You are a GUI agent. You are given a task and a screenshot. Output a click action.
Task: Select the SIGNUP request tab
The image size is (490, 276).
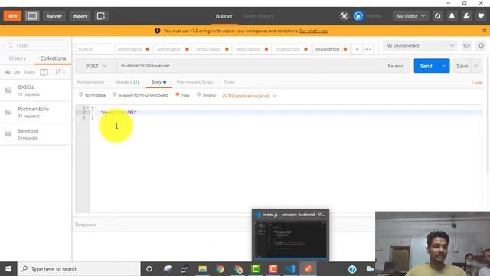pyautogui.click(x=93, y=49)
